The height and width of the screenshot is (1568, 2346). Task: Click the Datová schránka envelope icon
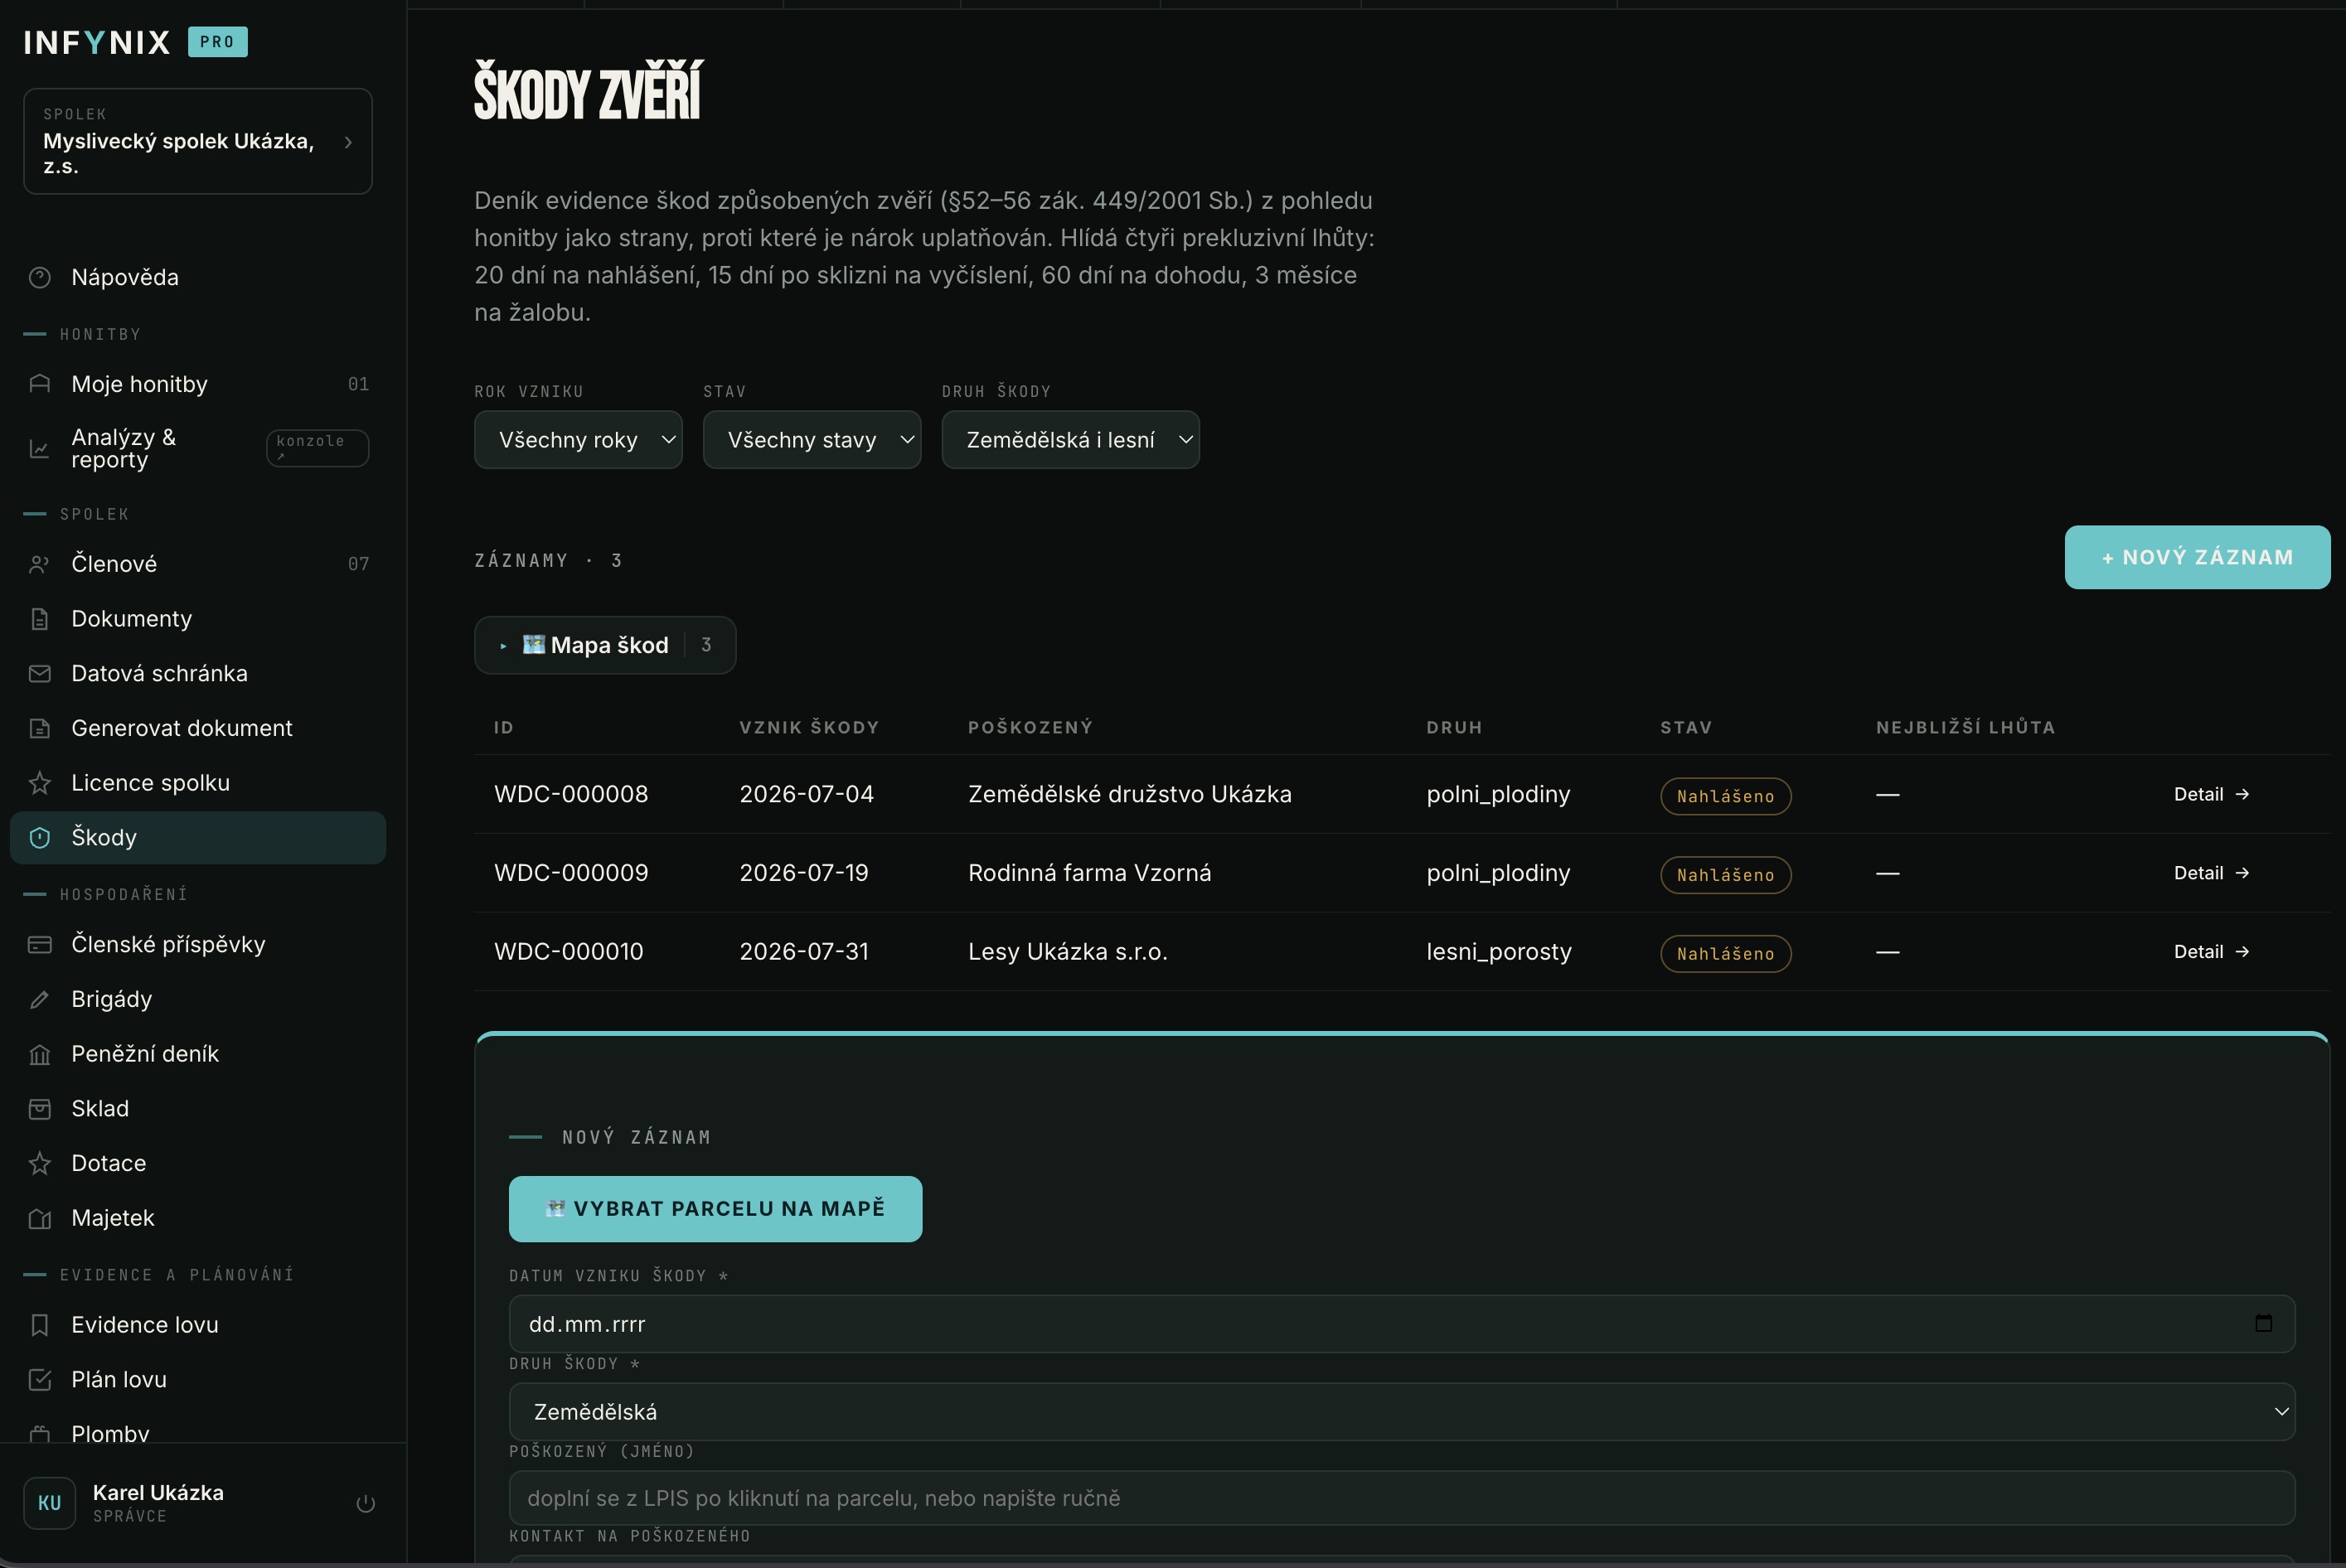point(40,673)
